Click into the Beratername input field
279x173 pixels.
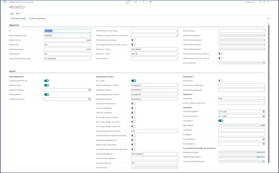coord(67,45)
